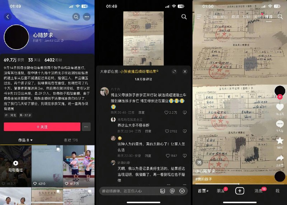
Task: View the 69.7万 获赞 likes count
Action: coord(14,60)
